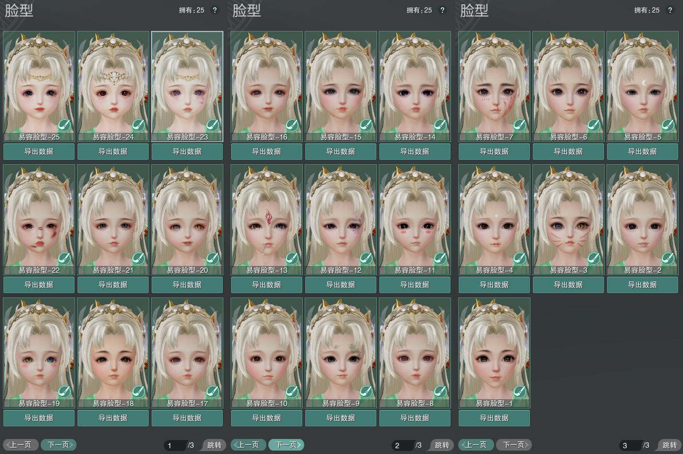Click the edit brush icon on 易容脸型-7
Screen dimensions: 683x454
coord(520,125)
